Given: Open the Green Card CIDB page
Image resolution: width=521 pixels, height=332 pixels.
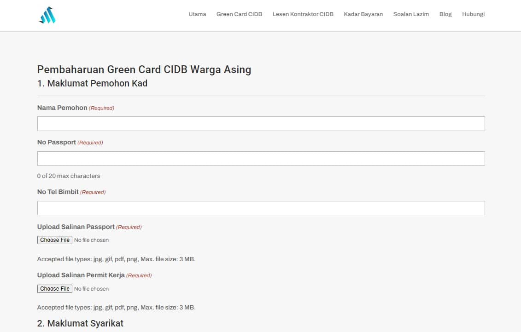Looking at the screenshot, I should (x=239, y=14).
